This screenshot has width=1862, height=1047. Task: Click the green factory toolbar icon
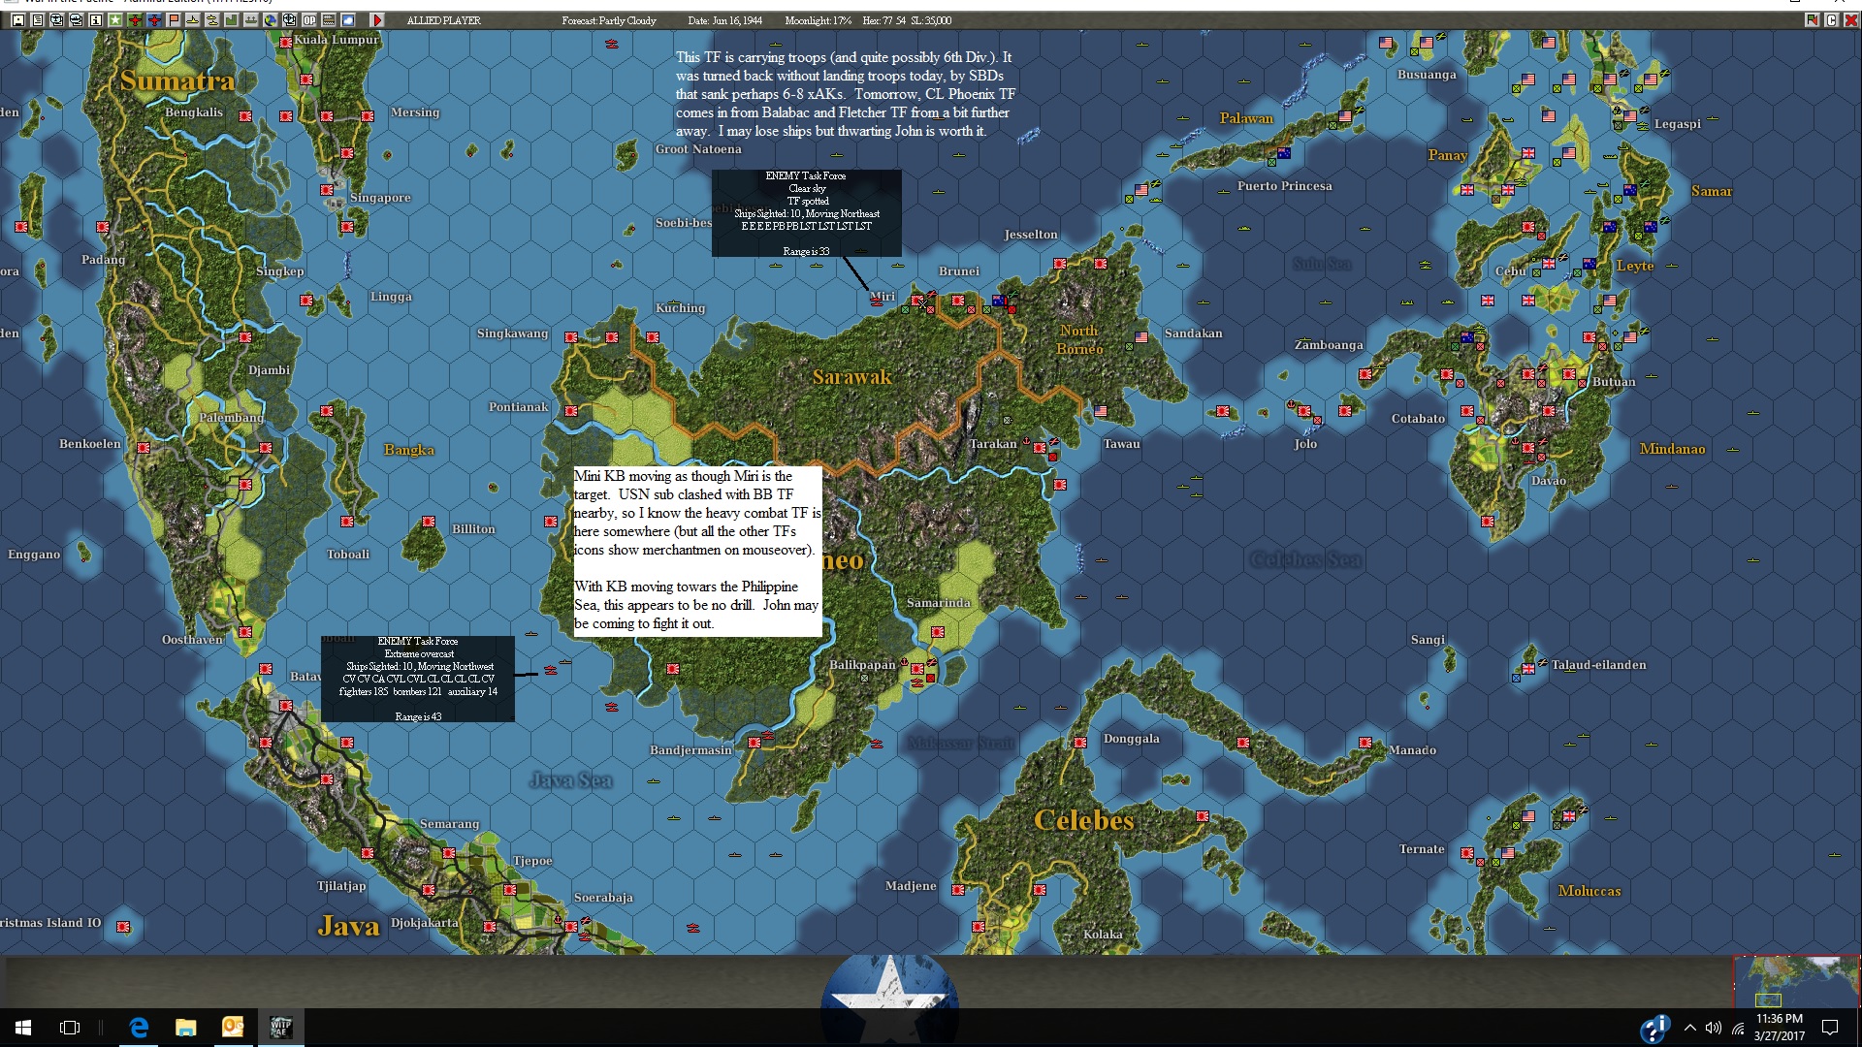coord(232,19)
